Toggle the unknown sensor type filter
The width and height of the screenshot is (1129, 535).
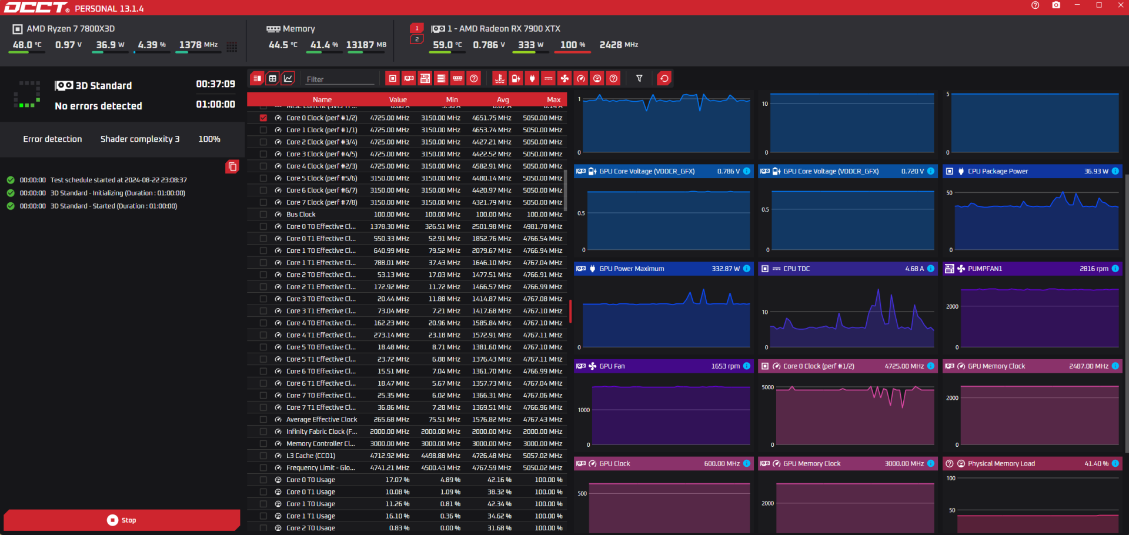pyautogui.click(x=613, y=79)
